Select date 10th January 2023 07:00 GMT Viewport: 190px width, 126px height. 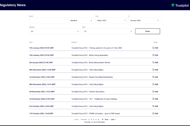[x=41, y=55]
